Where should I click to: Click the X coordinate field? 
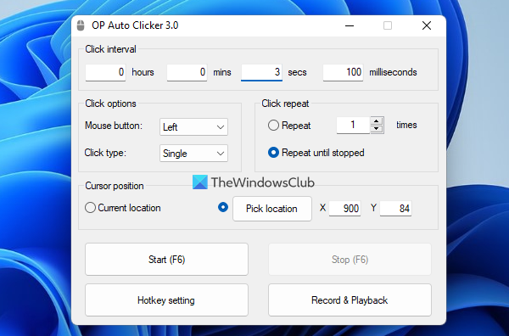(344, 209)
